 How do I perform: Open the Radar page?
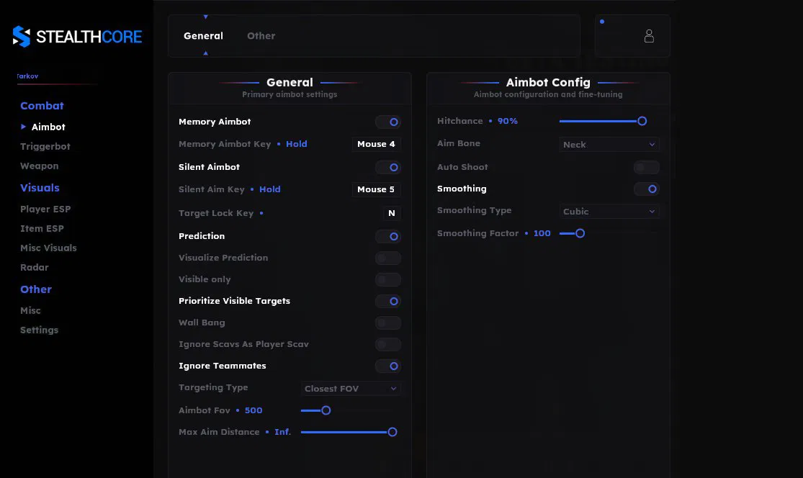[35, 267]
